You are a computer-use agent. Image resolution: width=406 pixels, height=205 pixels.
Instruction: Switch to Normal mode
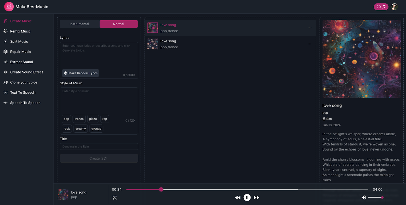coord(119,24)
